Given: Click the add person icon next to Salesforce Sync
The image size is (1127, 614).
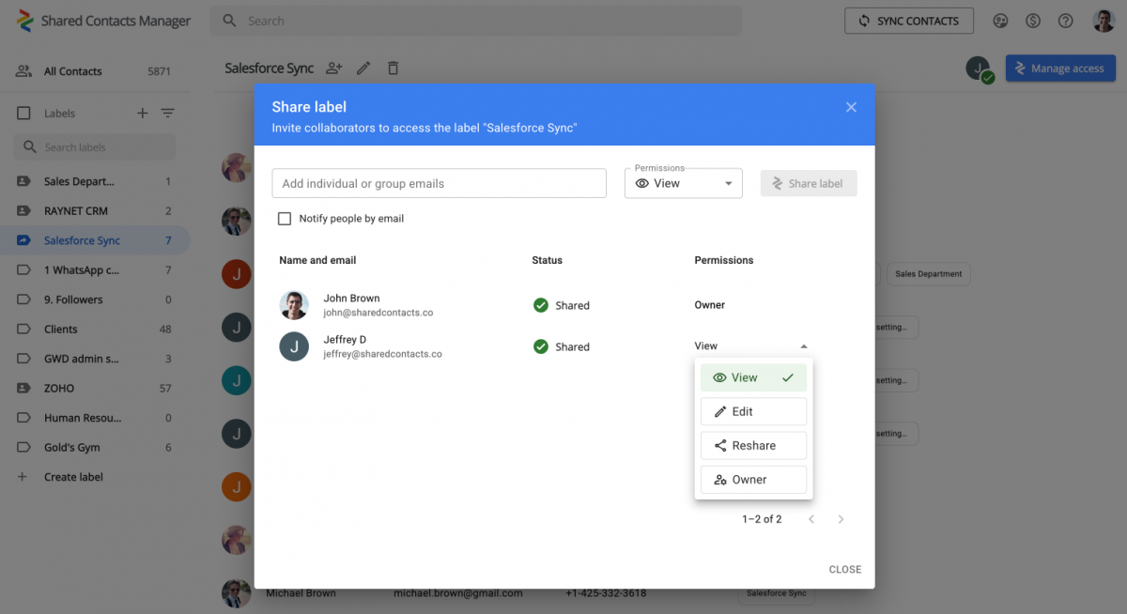Looking at the screenshot, I should [x=333, y=68].
